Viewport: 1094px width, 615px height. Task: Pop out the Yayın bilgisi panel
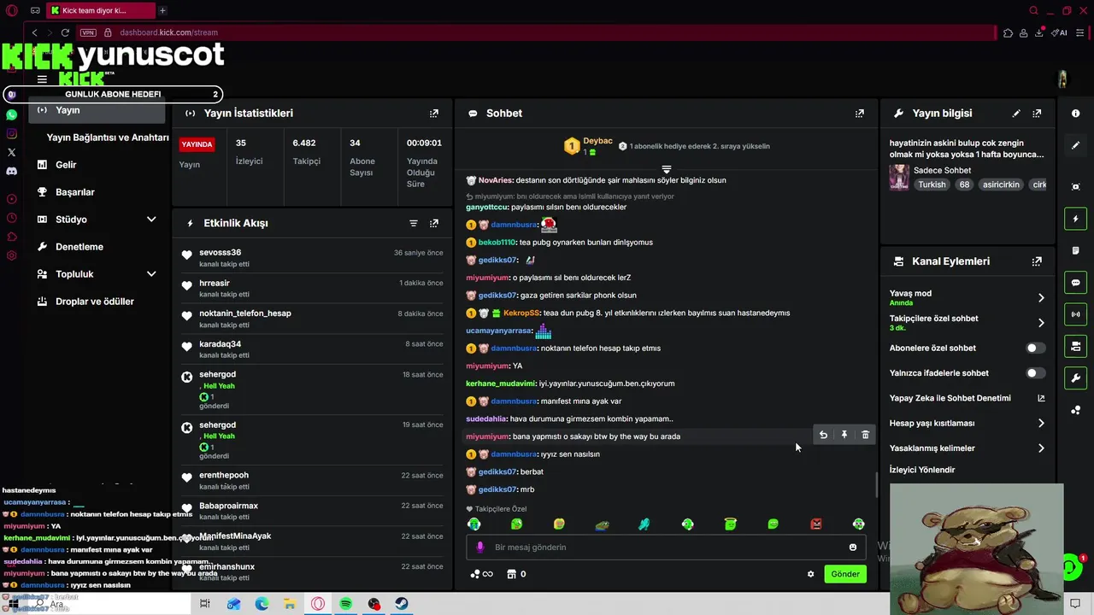coord(1037,113)
